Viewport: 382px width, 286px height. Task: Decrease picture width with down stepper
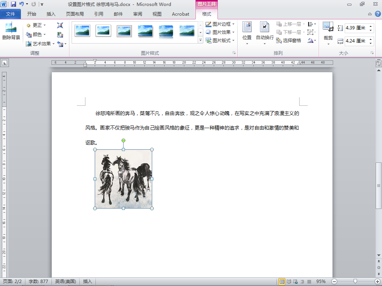click(x=370, y=43)
